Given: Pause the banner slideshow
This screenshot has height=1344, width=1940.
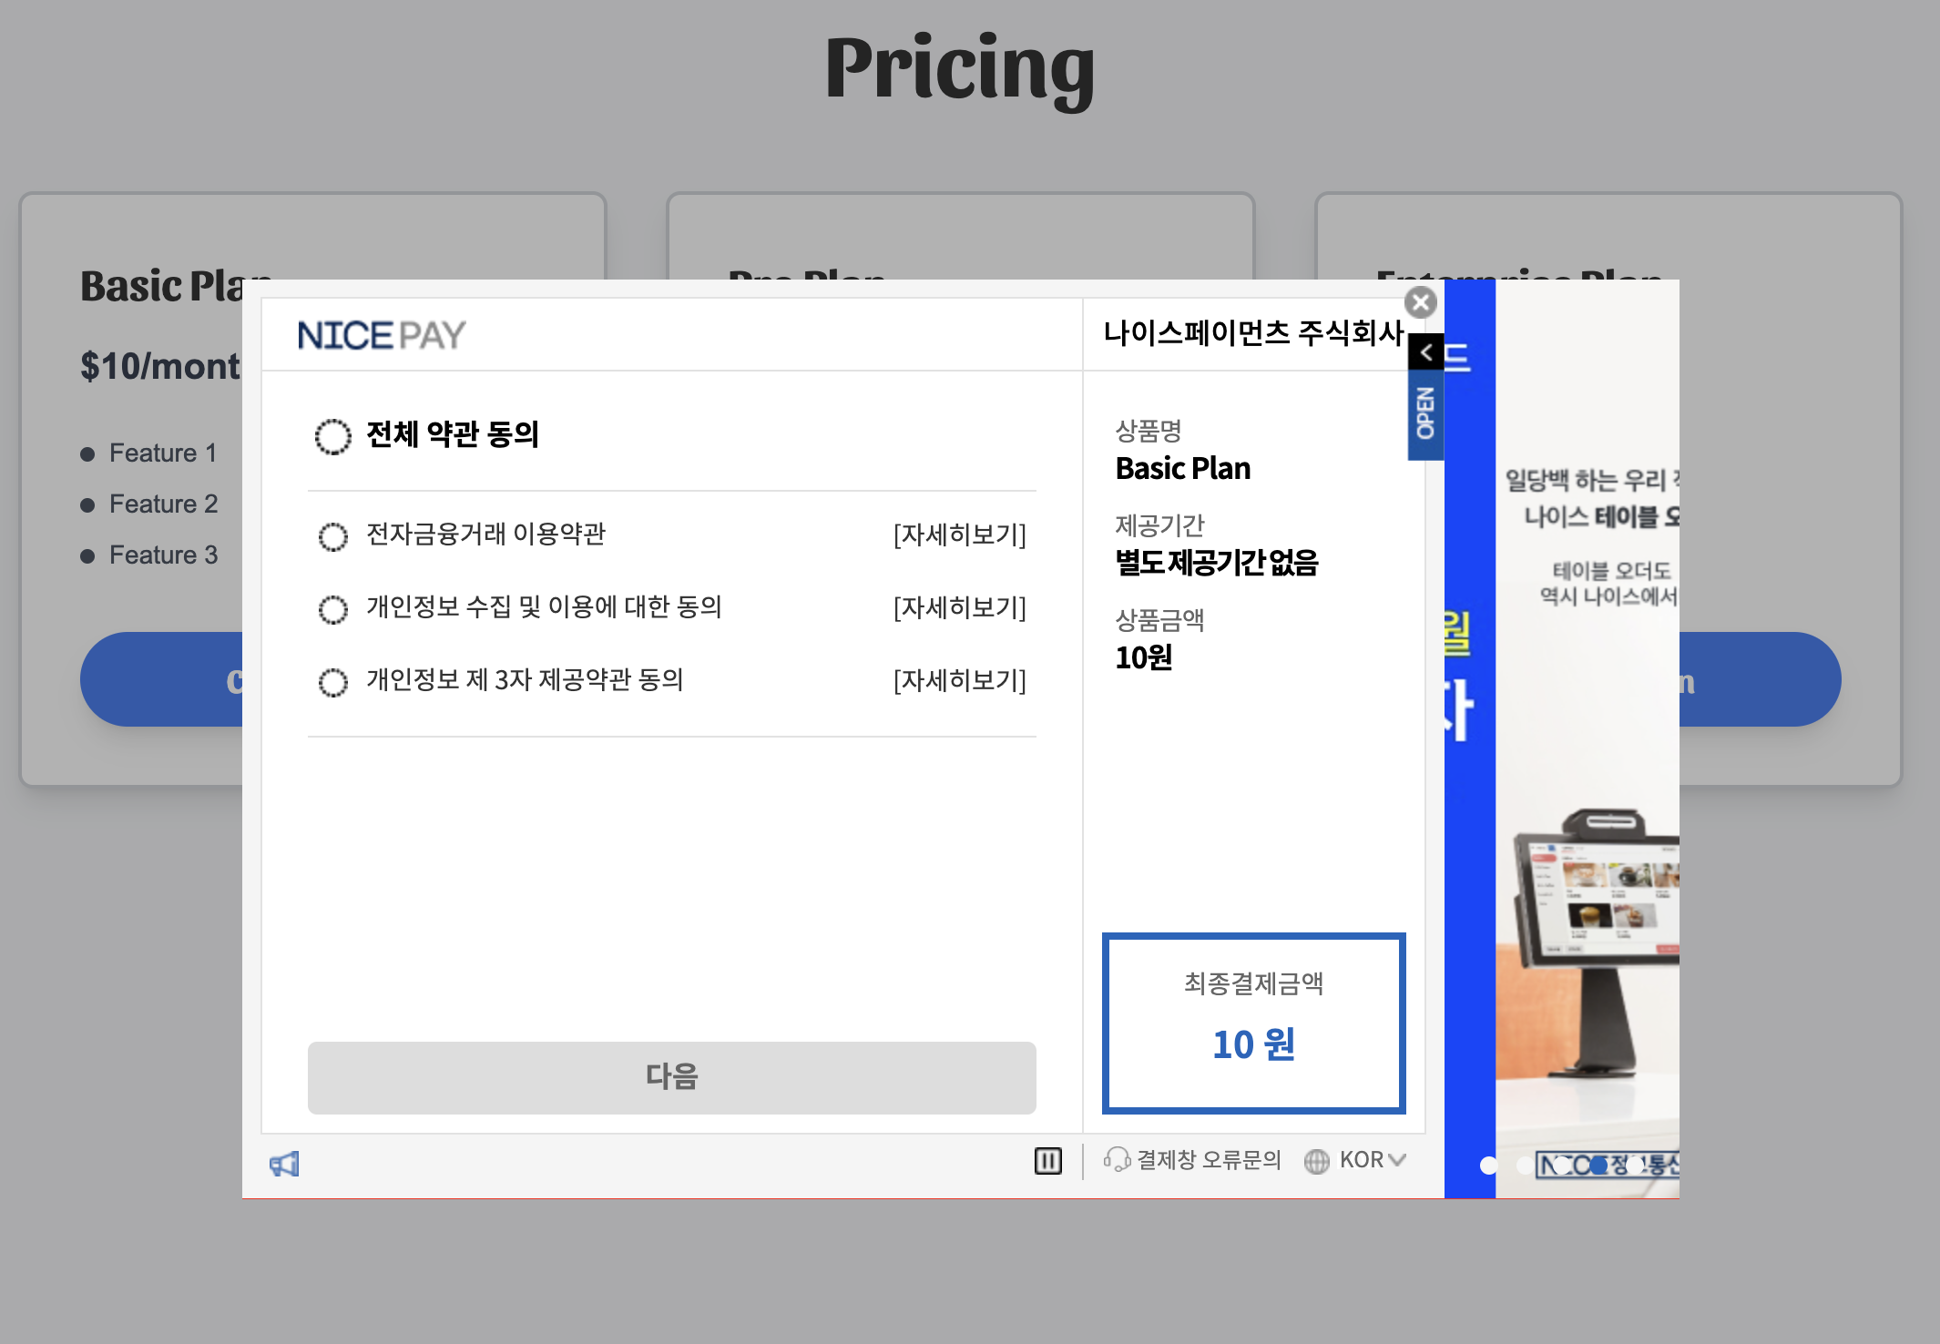Looking at the screenshot, I should click(x=1047, y=1160).
